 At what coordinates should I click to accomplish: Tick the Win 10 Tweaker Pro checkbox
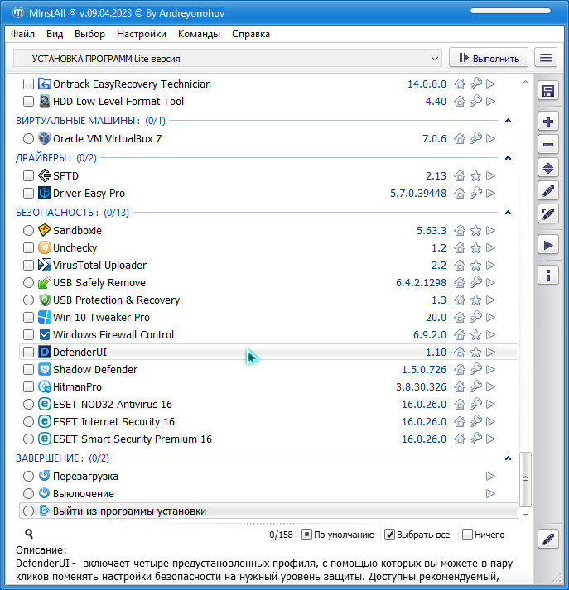(x=29, y=318)
